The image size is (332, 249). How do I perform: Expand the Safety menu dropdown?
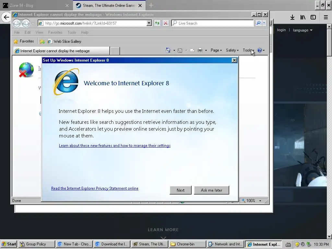[232, 50]
